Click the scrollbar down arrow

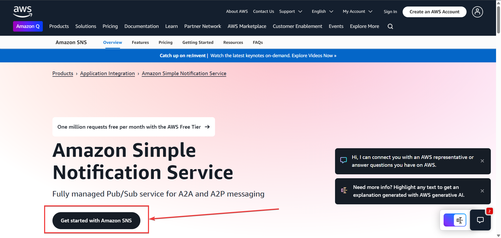[x=498, y=236]
